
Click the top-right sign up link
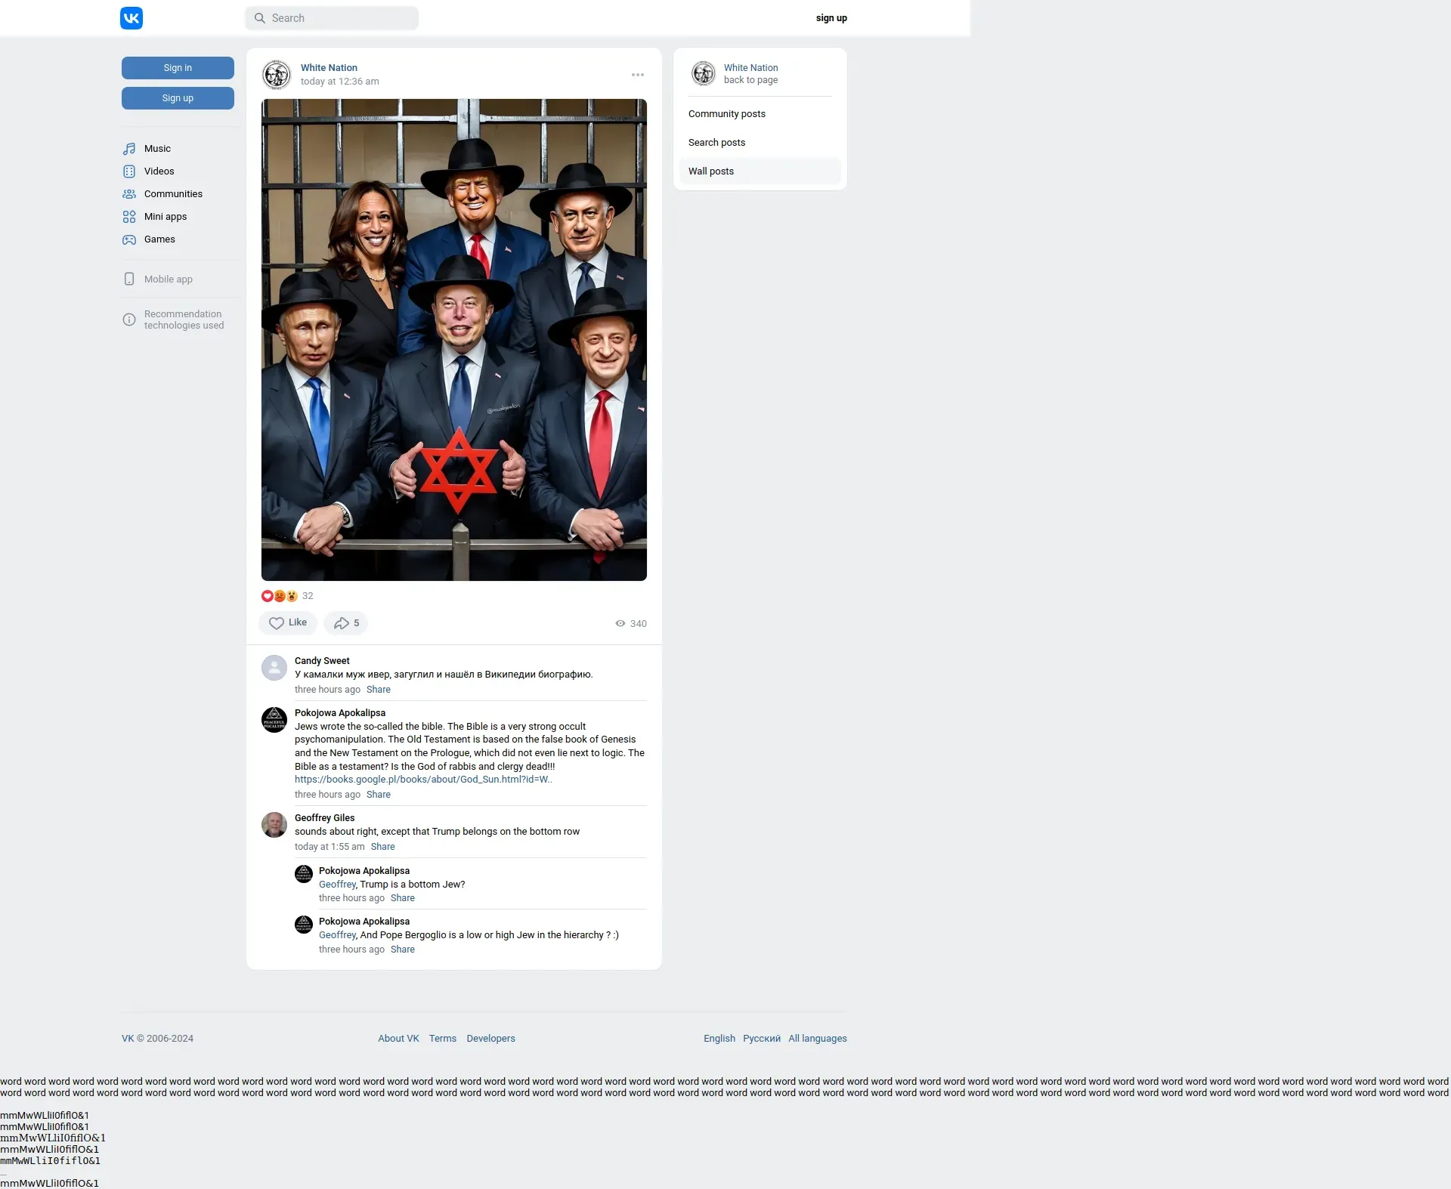tap(831, 18)
